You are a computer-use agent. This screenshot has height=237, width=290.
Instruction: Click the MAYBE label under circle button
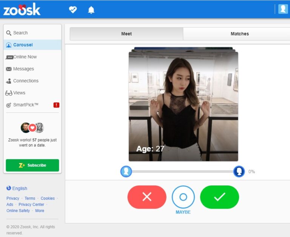(x=183, y=212)
